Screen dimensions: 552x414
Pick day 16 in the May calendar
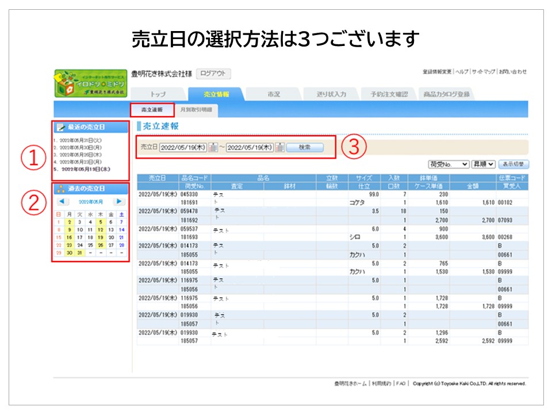(69, 237)
